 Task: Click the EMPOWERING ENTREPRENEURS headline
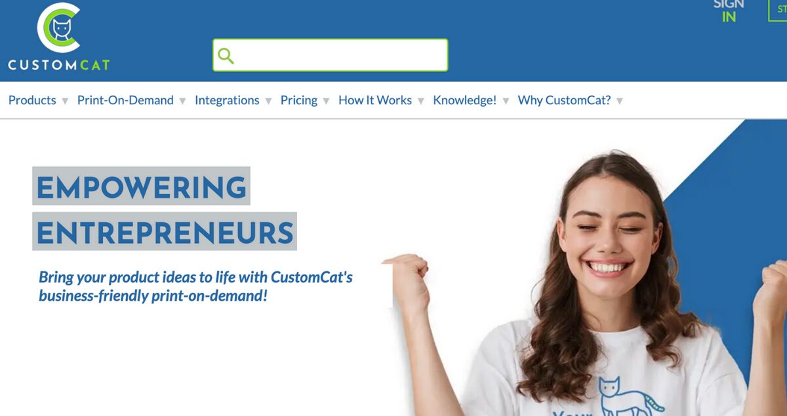click(165, 208)
